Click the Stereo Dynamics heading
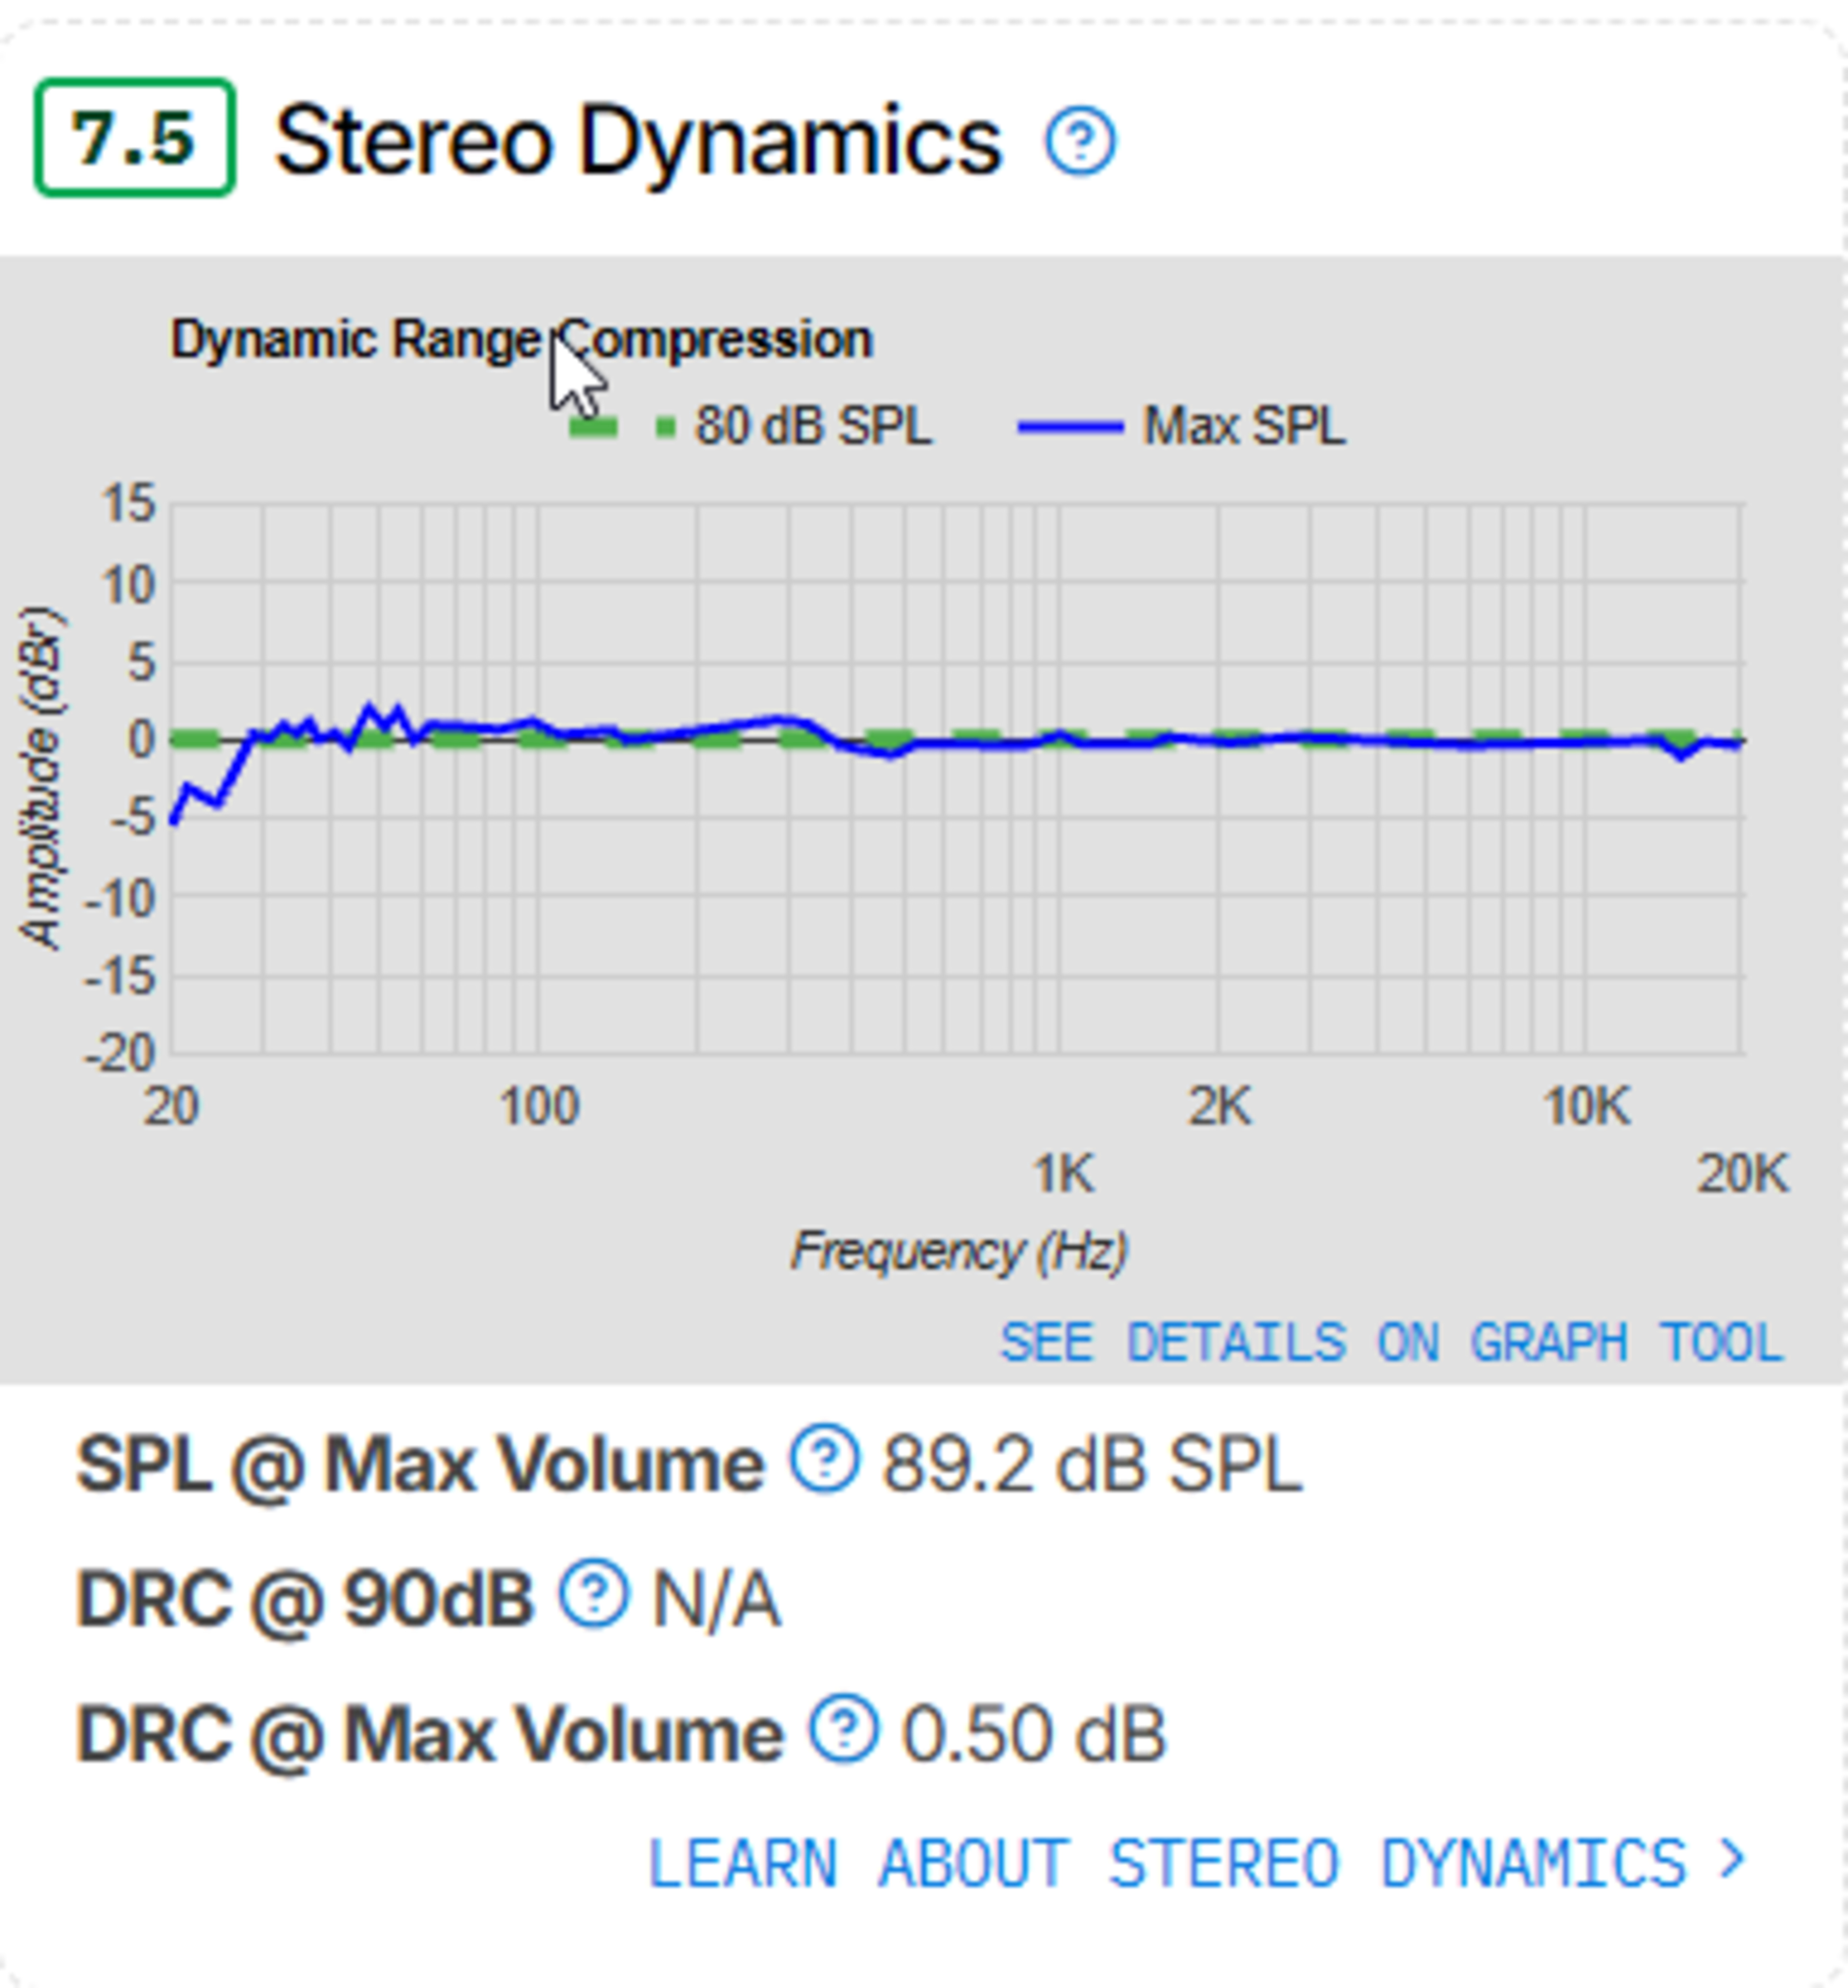Viewport: 1848px width, 1988px height. click(638, 142)
